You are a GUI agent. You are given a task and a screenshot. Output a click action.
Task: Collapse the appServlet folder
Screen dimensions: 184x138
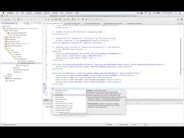click(x=15, y=59)
